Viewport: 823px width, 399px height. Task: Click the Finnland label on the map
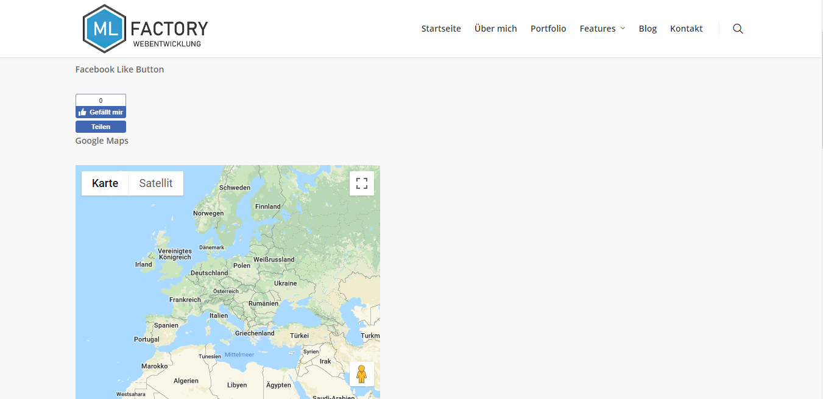(x=268, y=207)
